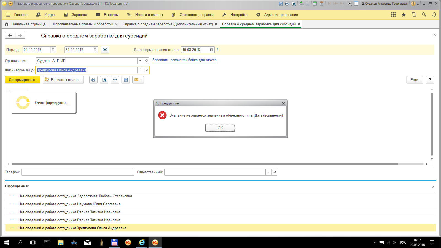This screenshot has height=248, width=441.
Task: Click the get link icon in title bar
Action: (x=301, y=4)
